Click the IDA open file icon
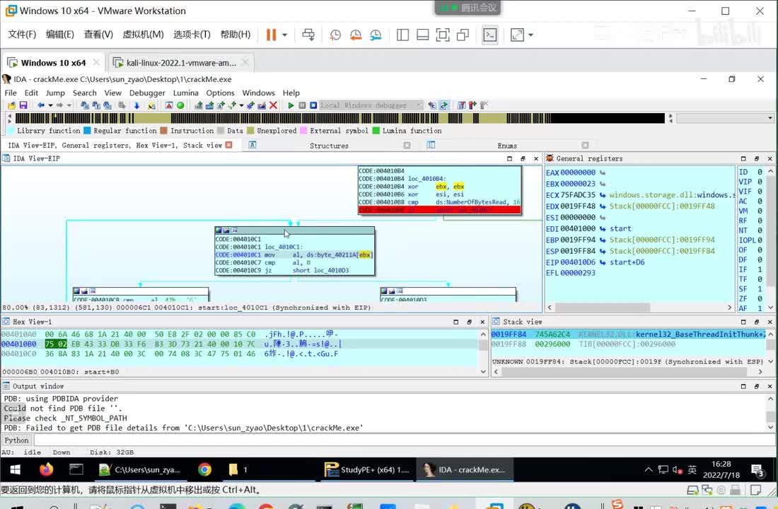This screenshot has height=509, width=778. pyautogui.click(x=11, y=105)
